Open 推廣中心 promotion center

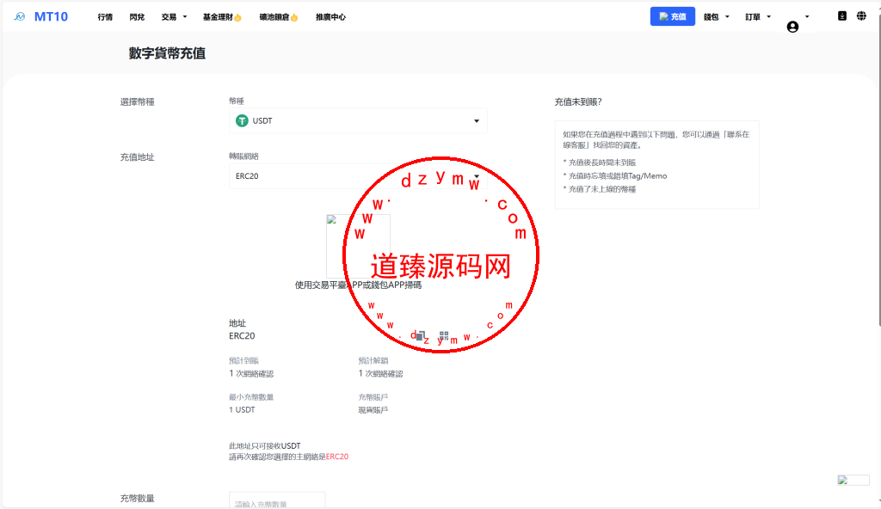330,17
